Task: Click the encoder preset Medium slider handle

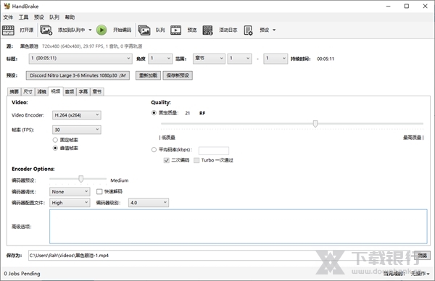Action: tap(80, 179)
